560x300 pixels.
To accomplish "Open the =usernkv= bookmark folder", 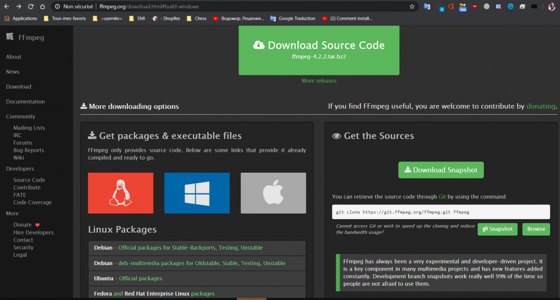I will click(x=108, y=19).
